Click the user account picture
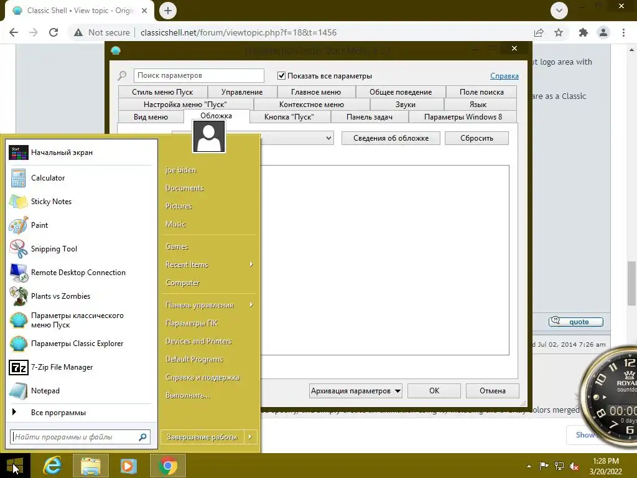 (x=209, y=136)
